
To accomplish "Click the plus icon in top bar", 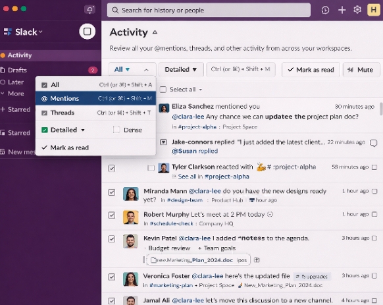I will point(342,10).
